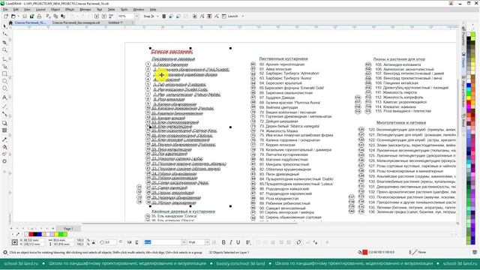Open the Bitmaps menu

[85, 10]
